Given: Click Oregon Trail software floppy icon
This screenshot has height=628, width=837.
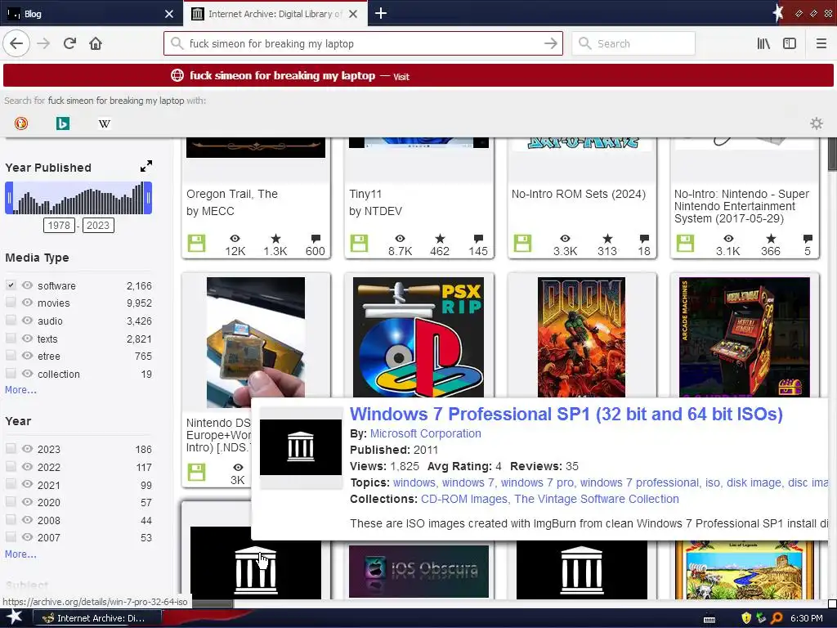Looking at the screenshot, I should (x=196, y=243).
